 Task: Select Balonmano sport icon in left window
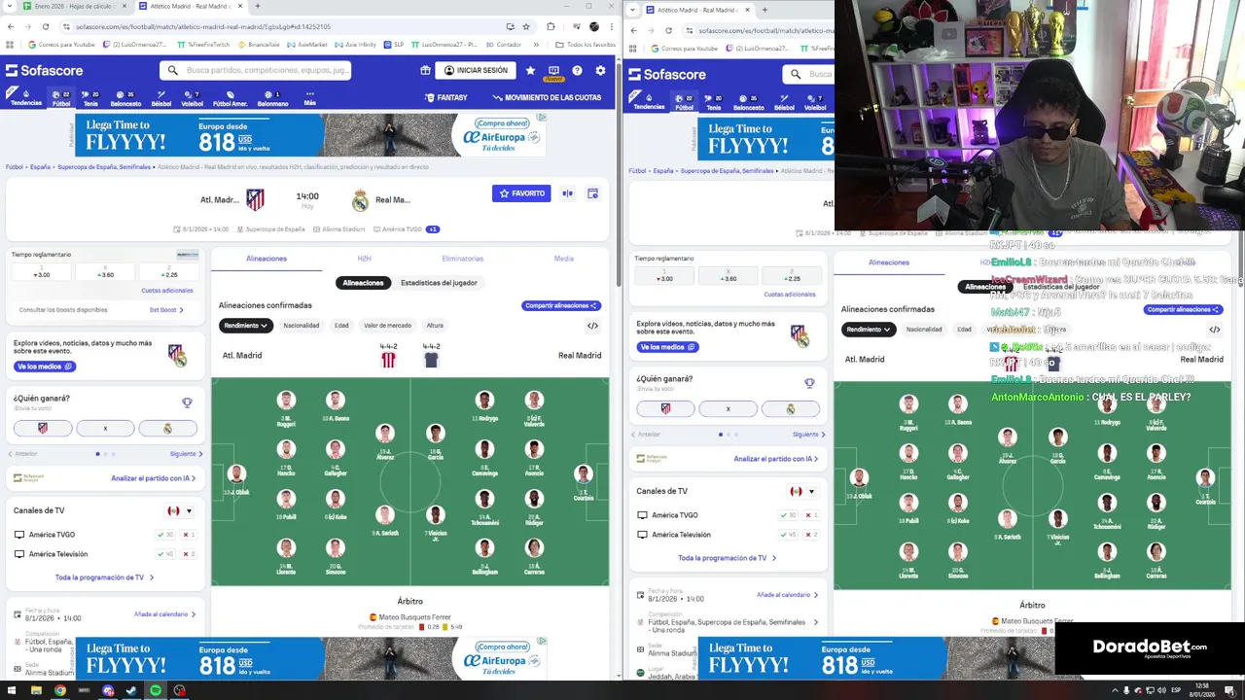[272, 98]
